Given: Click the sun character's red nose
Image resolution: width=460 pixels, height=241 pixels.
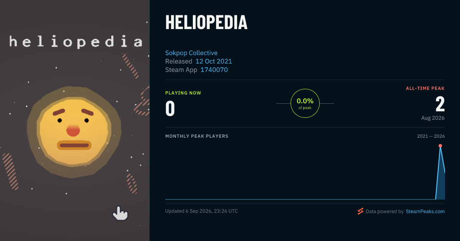Looking at the screenshot, I should (73, 131).
